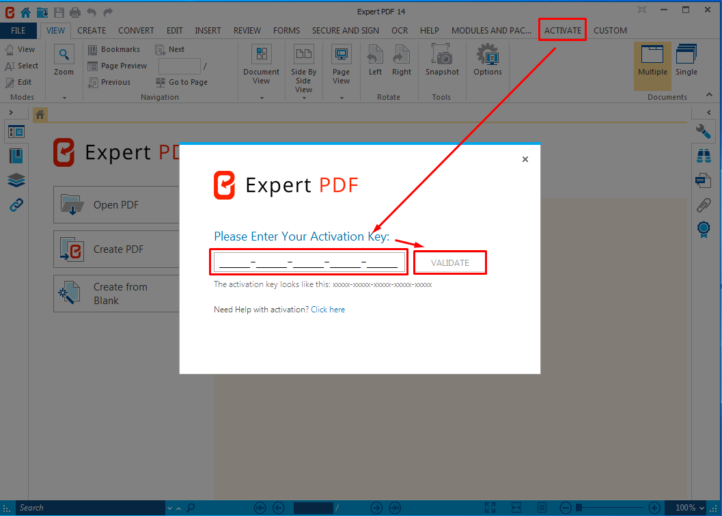The image size is (722, 516).
Task: Rotate the page Left
Action: [x=375, y=61]
